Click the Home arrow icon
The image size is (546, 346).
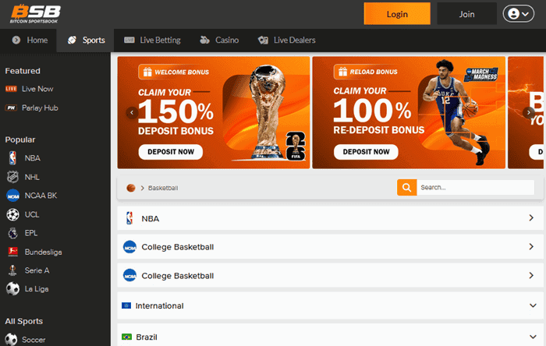point(16,40)
